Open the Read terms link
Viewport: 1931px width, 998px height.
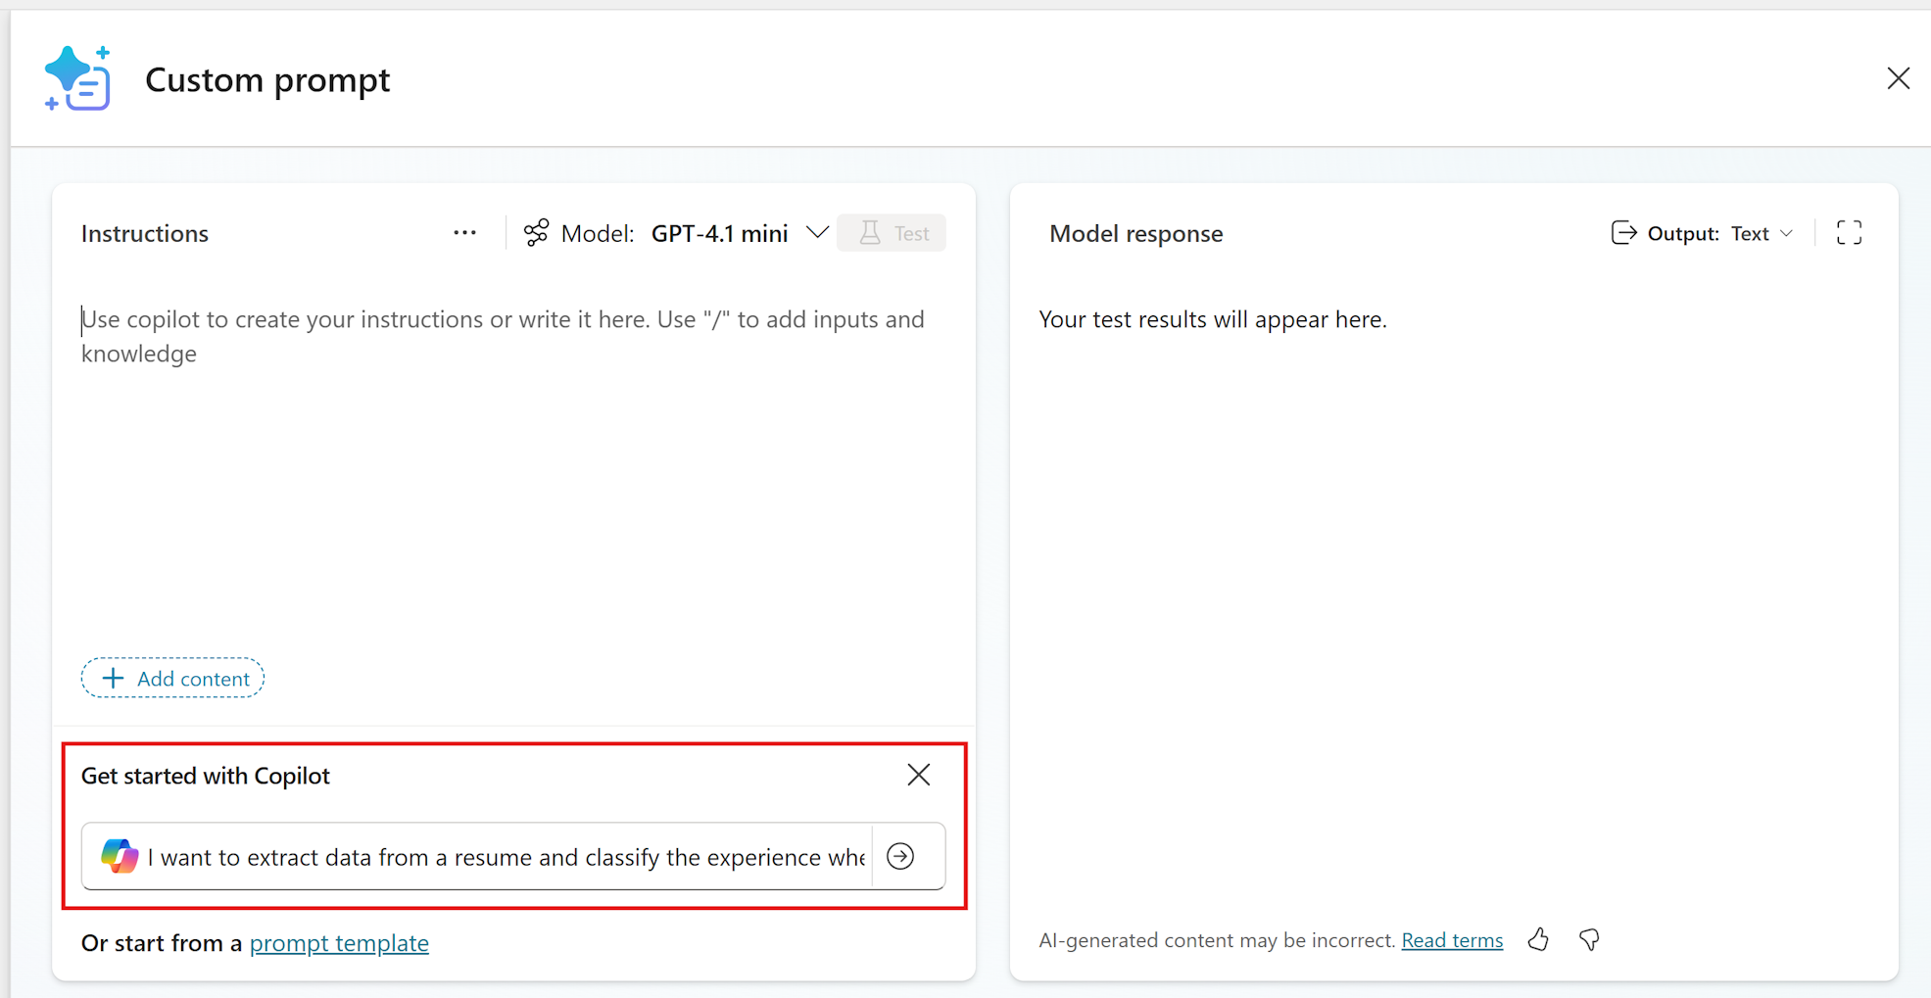click(1452, 939)
